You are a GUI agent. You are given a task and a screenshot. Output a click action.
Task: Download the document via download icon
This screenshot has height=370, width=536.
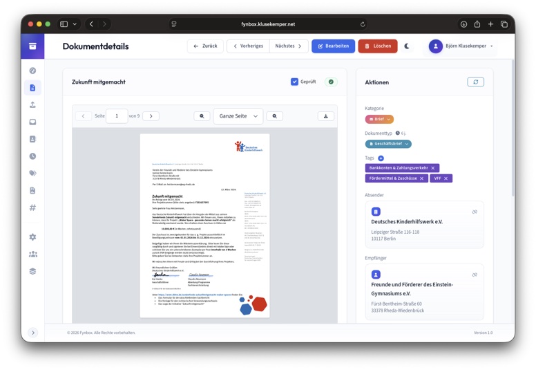point(326,116)
